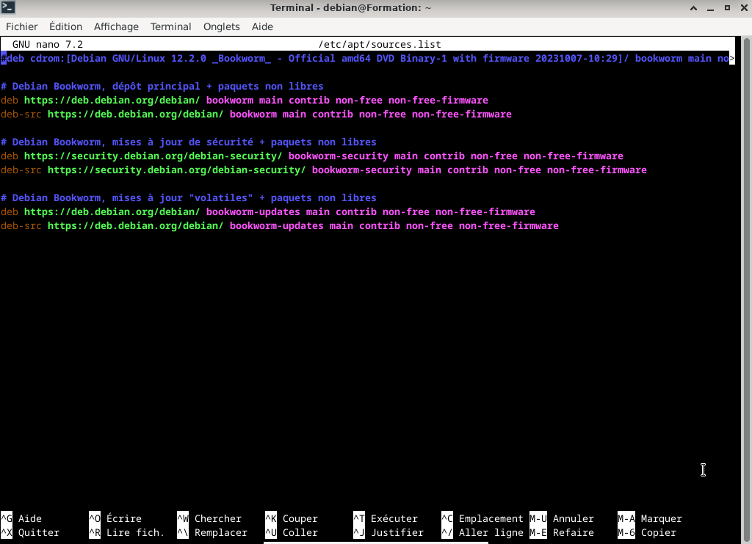
Task: Click the M-E Refaire shortcut hint
Action: click(562, 532)
